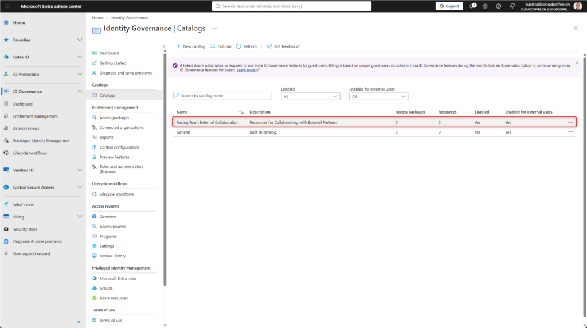
Task: Click New catalog button
Action: pos(190,46)
